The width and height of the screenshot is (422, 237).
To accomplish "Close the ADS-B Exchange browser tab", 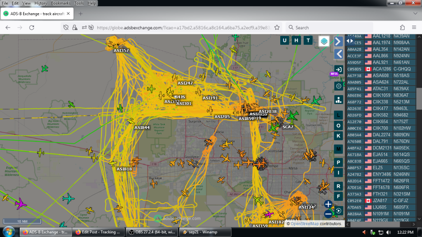I will pyautogui.click(x=68, y=14).
